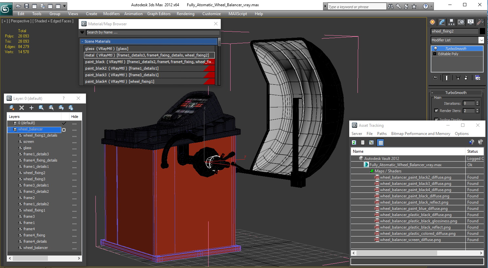Open the Edit menu
This screenshot has width=488, height=268.
tap(21, 14)
